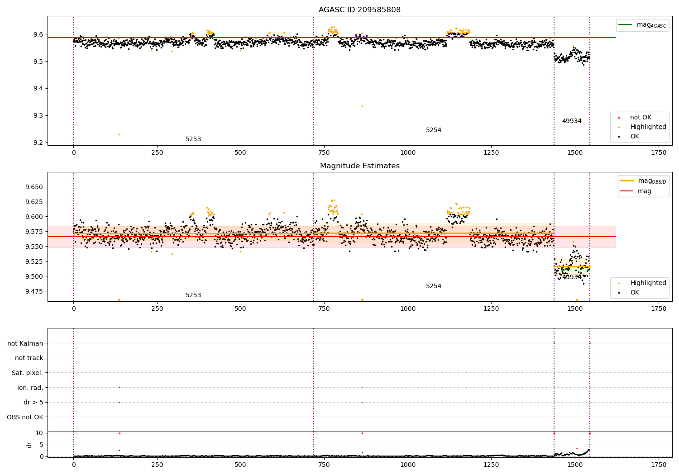
Task: Click the orange outlier point near 9.23 magnitude
Action: click(119, 134)
